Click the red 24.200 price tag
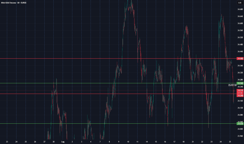Screen dimensions: 244x144 point(240,96)
